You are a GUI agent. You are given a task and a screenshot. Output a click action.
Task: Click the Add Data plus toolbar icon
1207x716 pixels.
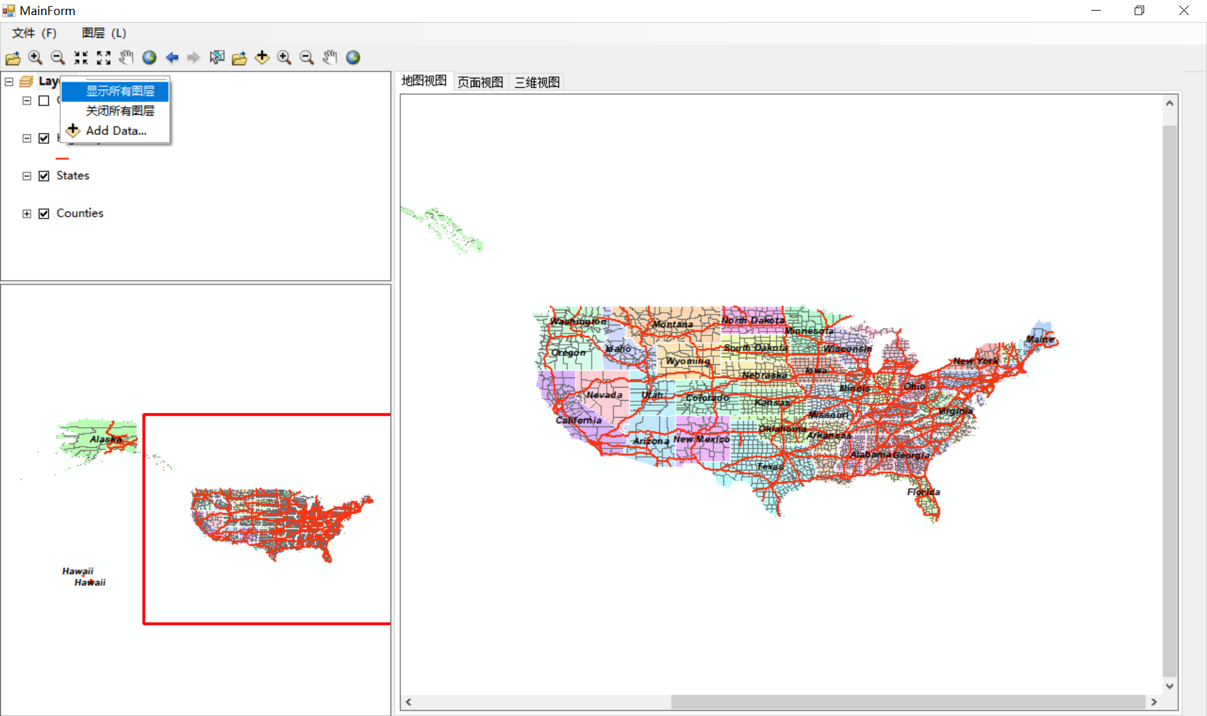click(262, 58)
